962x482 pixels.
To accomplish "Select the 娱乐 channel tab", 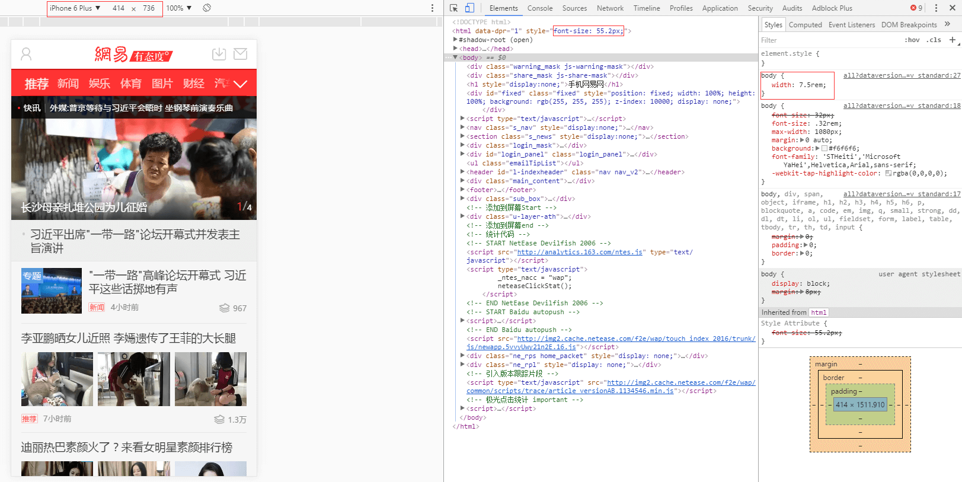I will [x=100, y=84].
